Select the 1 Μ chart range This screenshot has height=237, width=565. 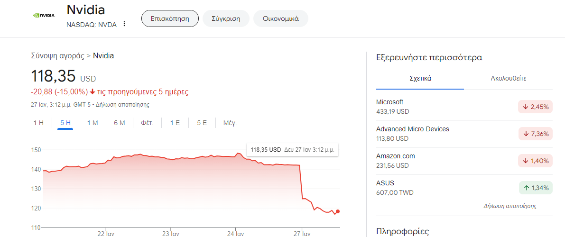92,123
